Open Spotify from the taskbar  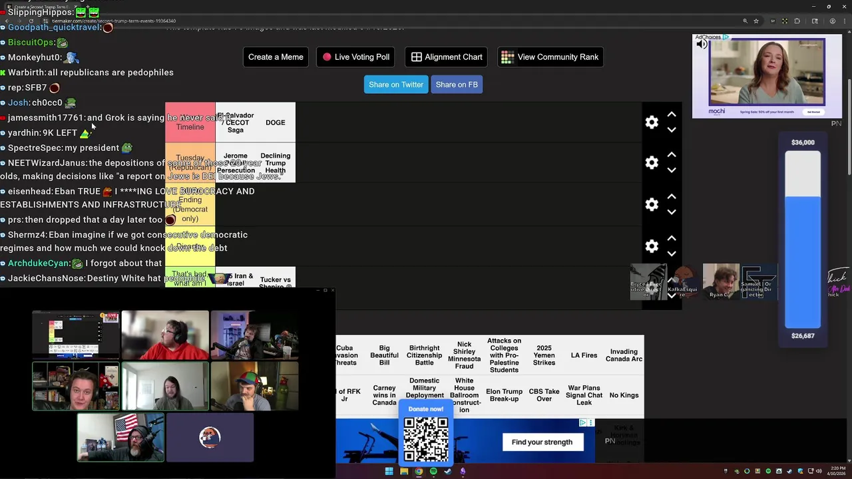pyautogui.click(x=433, y=472)
